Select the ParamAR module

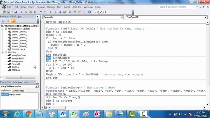coord(16,64)
